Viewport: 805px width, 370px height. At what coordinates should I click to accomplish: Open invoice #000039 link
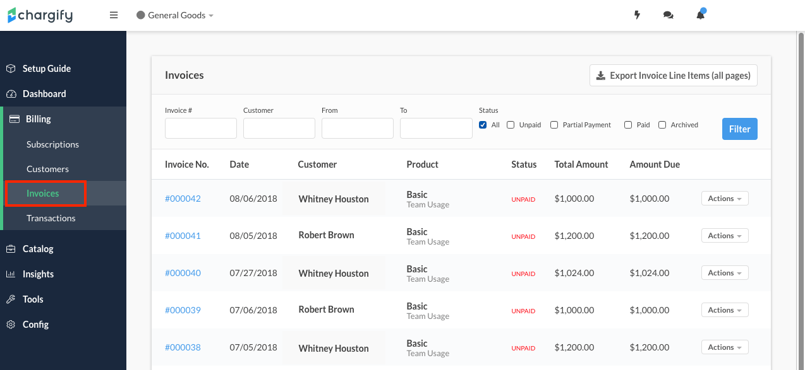pyautogui.click(x=183, y=310)
